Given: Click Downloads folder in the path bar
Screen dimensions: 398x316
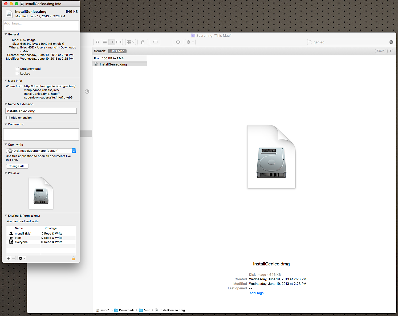Looking at the screenshot, I should pyautogui.click(x=124, y=310).
